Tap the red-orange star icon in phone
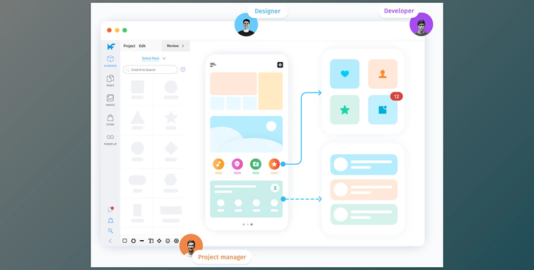Screen dimensions: 534x270 pyautogui.click(x=274, y=164)
